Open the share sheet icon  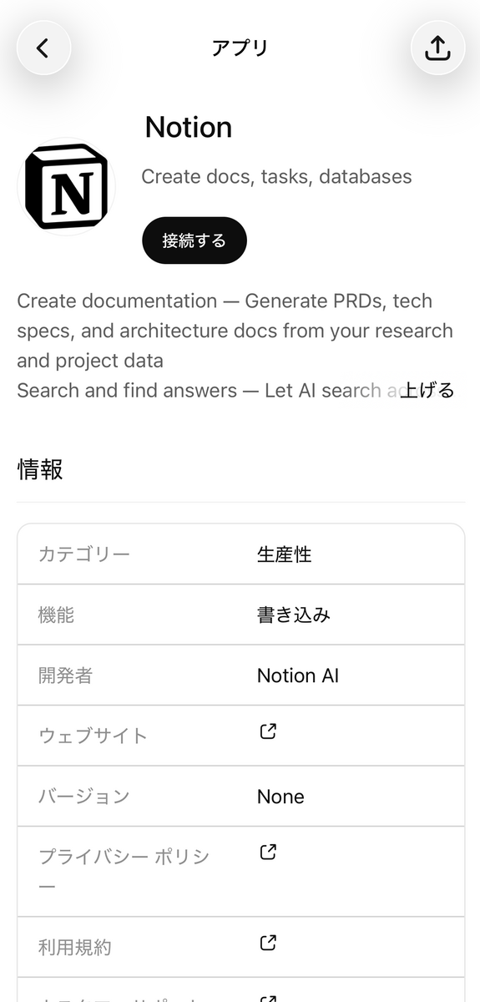pyautogui.click(x=437, y=48)
